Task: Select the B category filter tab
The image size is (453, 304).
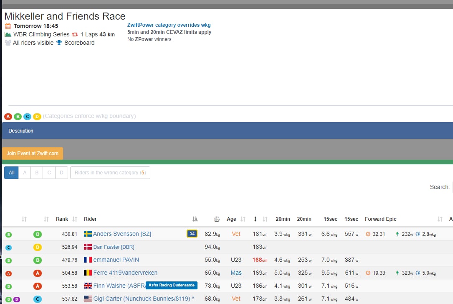Action: pyautogui.click(x=37, y=173)
